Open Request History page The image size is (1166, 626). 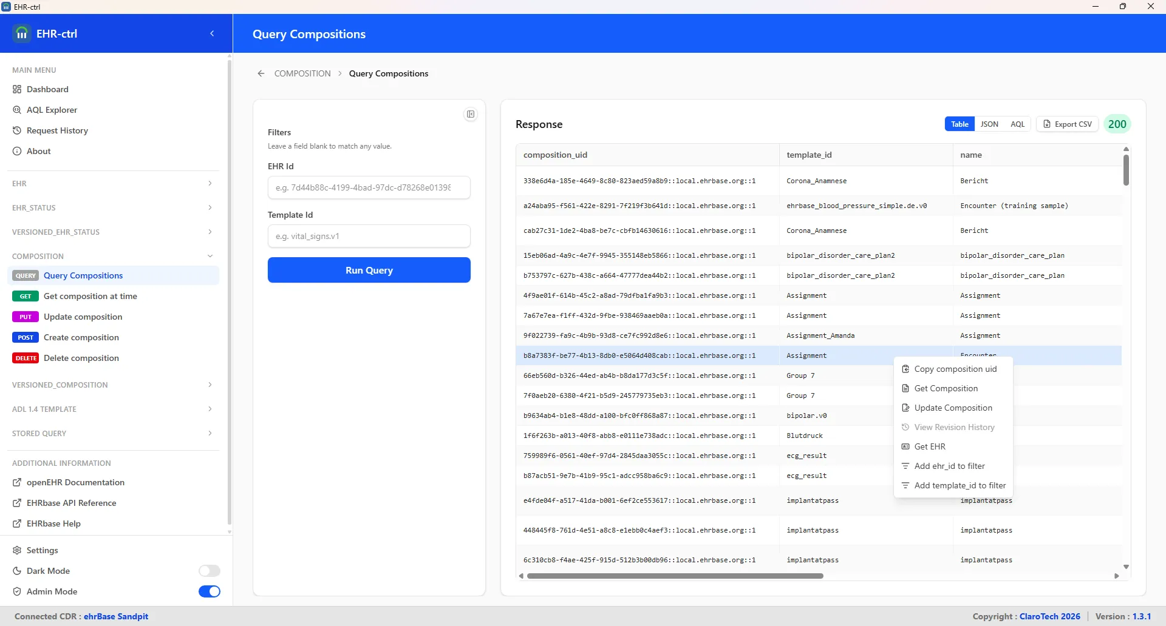click(57, 130)
